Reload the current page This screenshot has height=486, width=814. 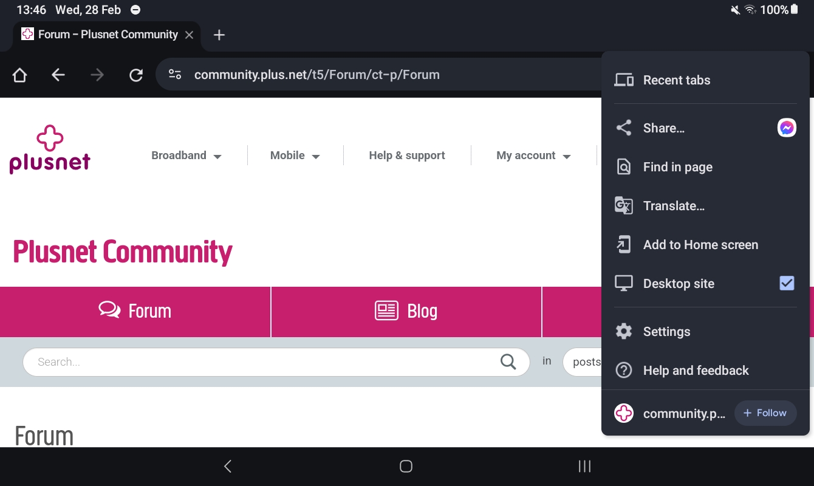[136, 74]
